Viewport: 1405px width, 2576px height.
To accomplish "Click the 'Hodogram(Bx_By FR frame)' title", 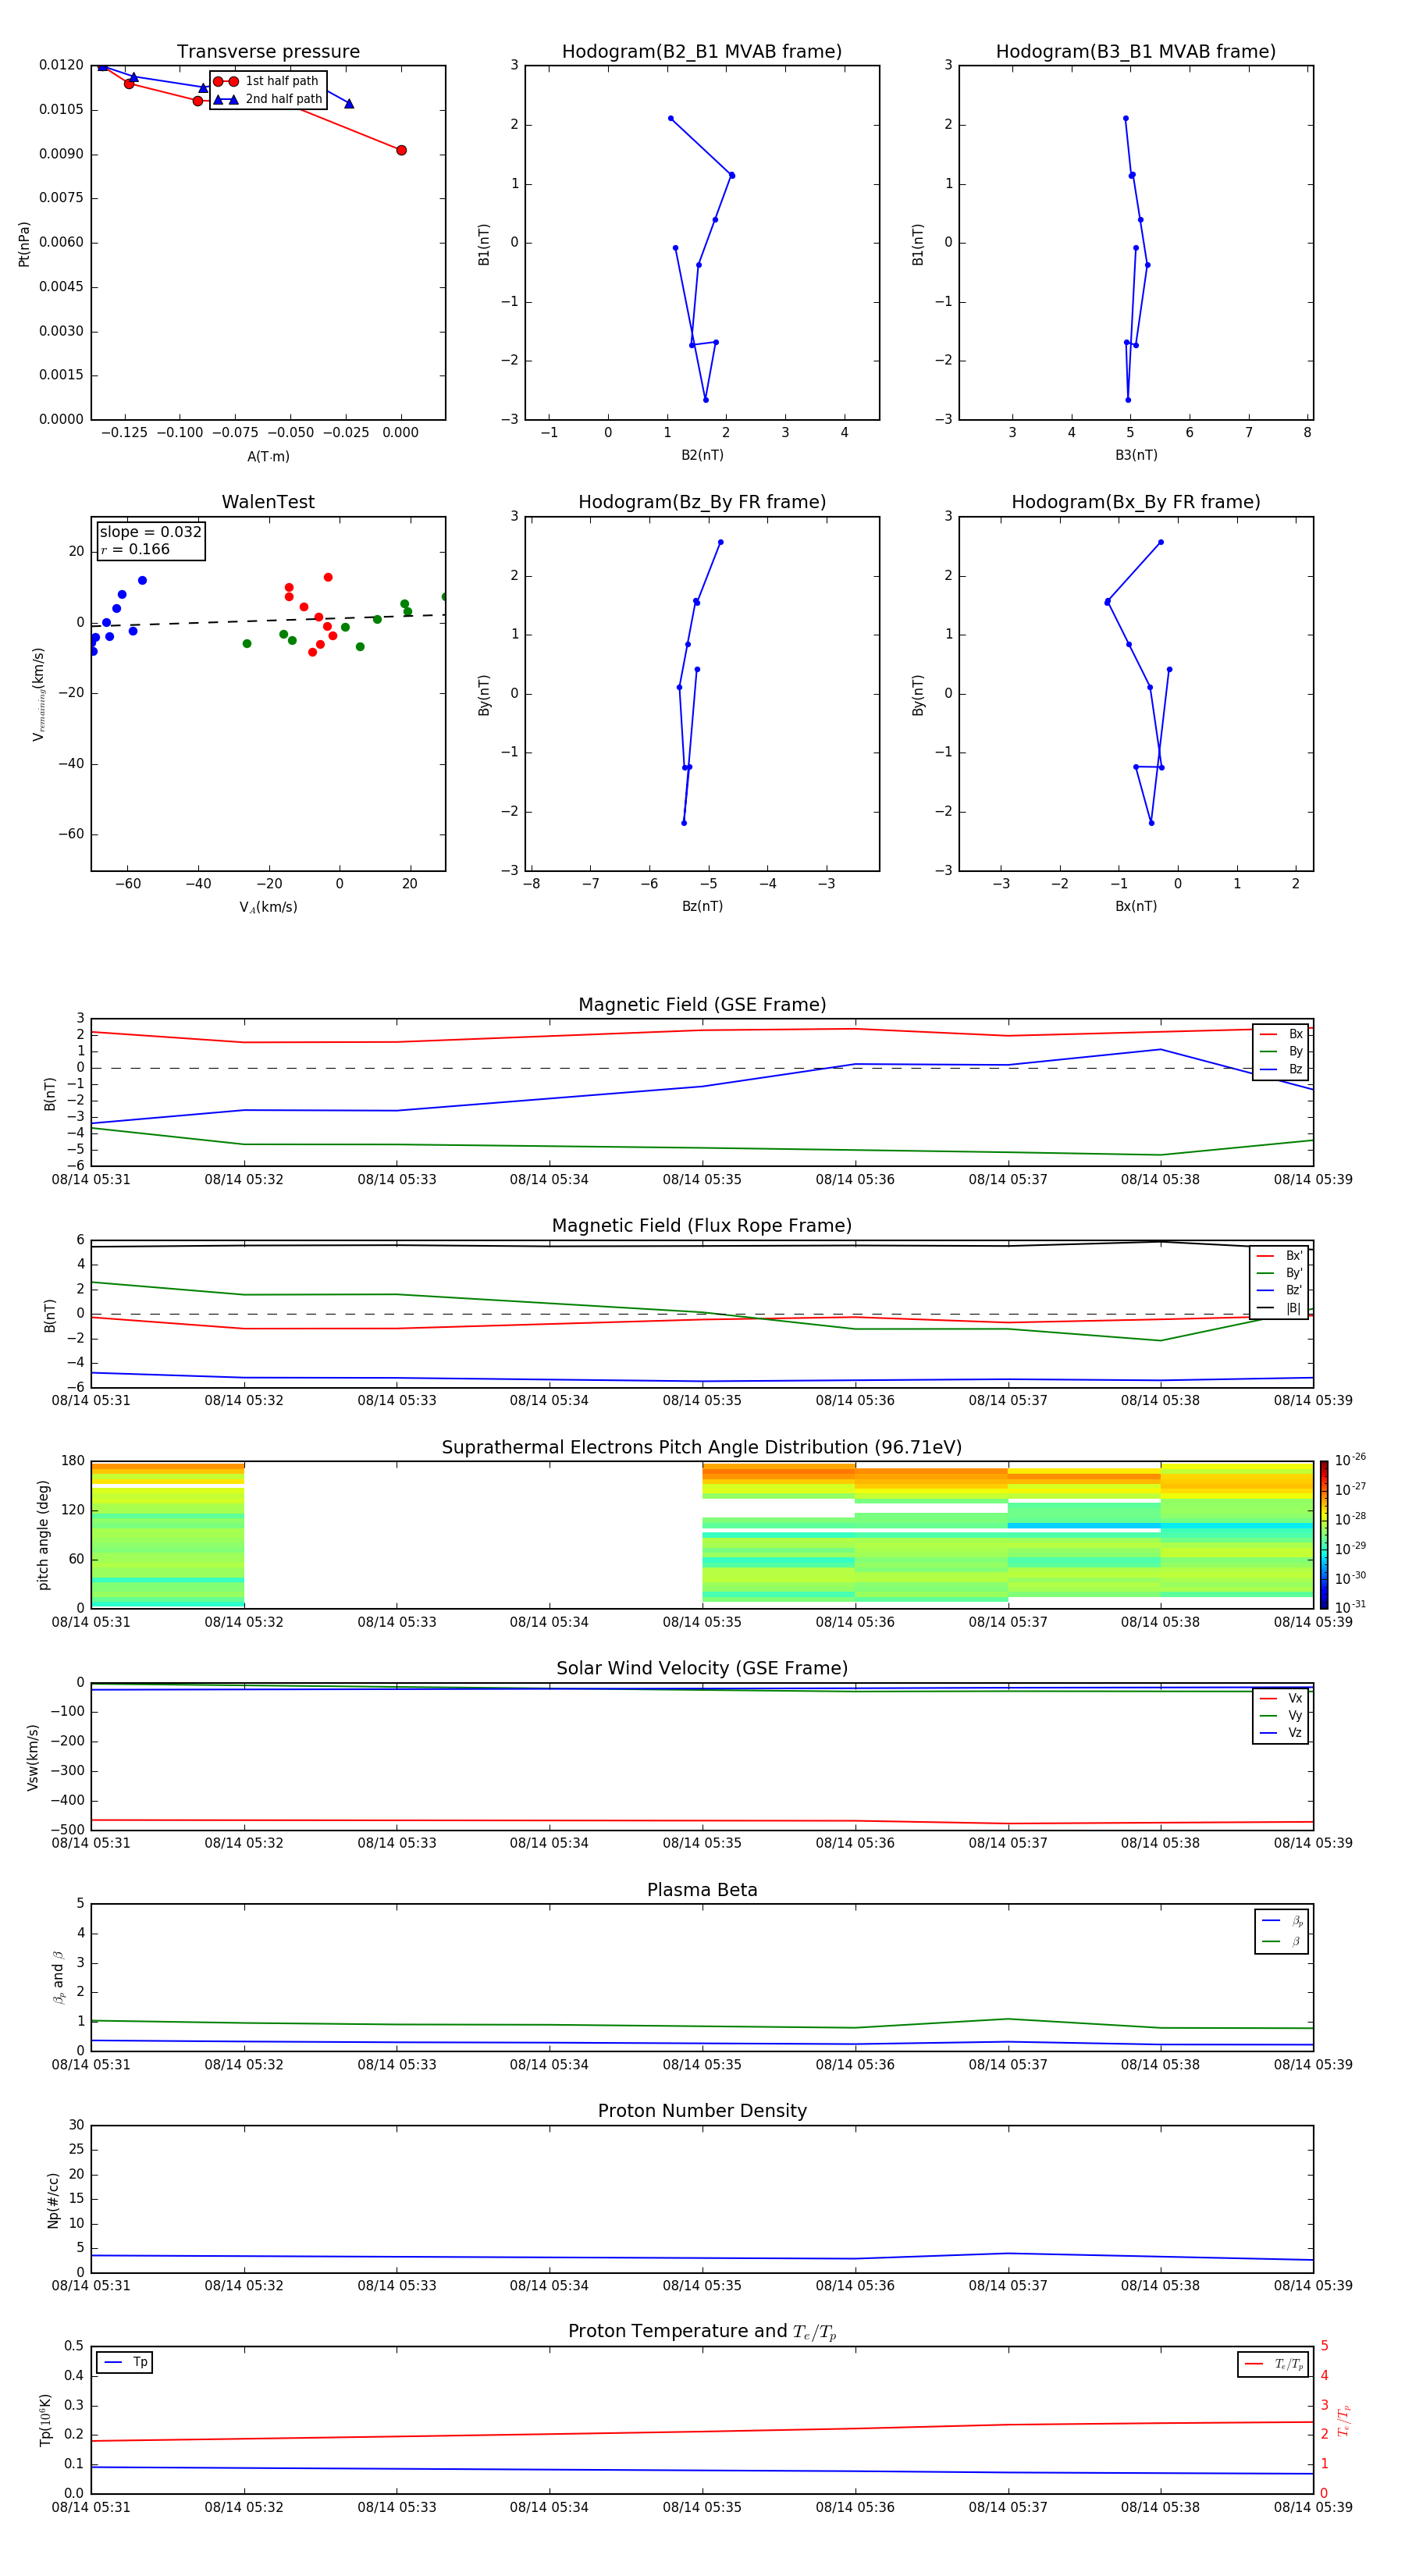I will (1136, 502).
